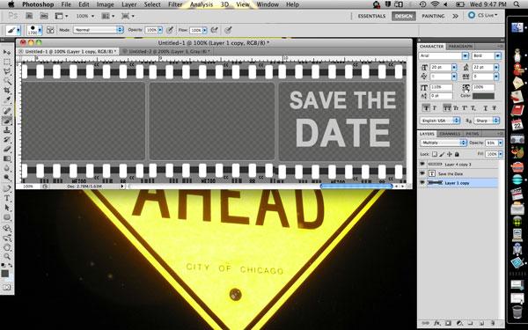Open the Filter menu
The width and height of the screenshot is (528, 330).
click(175, 4)
